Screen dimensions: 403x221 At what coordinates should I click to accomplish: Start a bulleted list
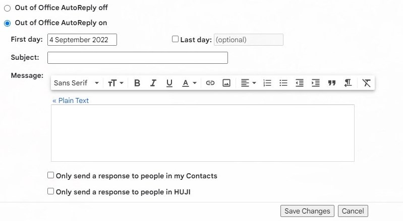(x=283, y=83)
